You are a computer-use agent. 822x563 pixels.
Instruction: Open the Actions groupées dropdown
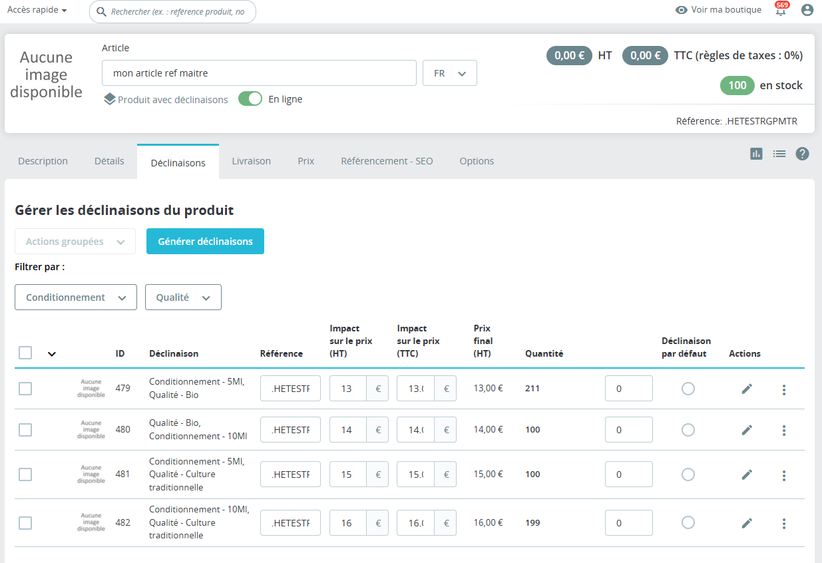pos(75,242)
